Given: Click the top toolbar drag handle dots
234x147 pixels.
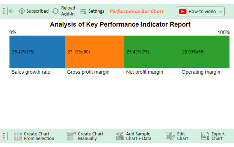Looking at the screenshot, I should 4,11.
